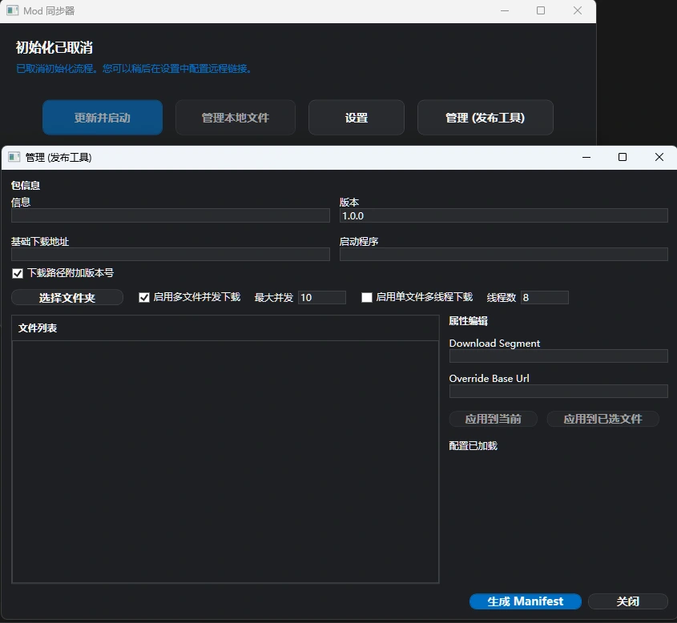Screen dimensions: 677x623
Task: Disable 启用多文件并发下载 checkbox
Action: (144, 298)
